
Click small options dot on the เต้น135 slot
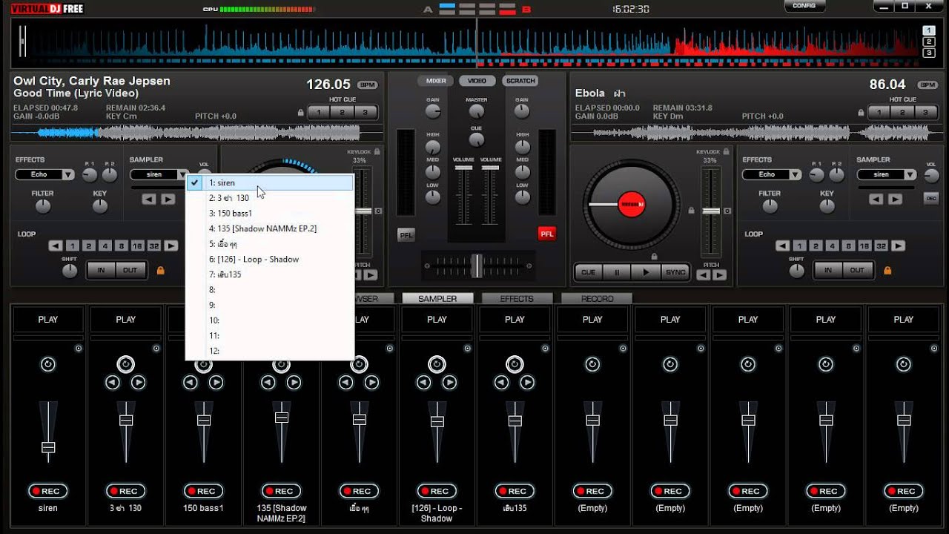545,348
